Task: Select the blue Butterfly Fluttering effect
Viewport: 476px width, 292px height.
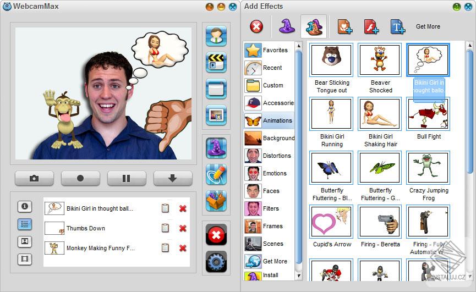Action: [331, 168]
